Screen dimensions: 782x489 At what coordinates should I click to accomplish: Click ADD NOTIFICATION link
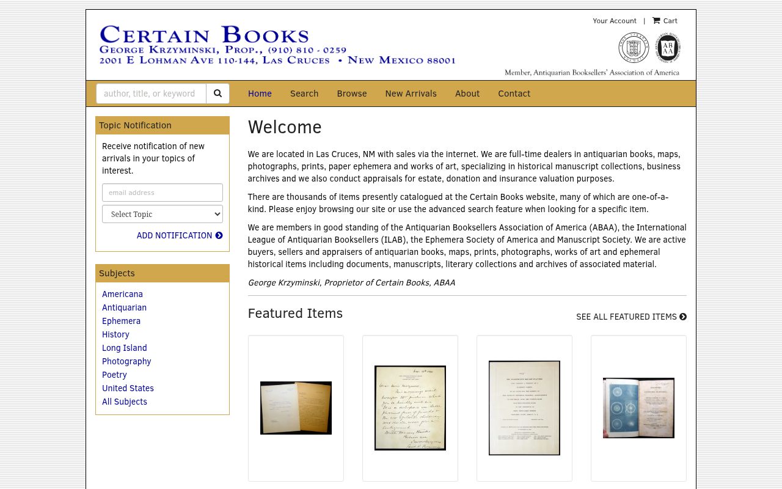pos(180,235)
